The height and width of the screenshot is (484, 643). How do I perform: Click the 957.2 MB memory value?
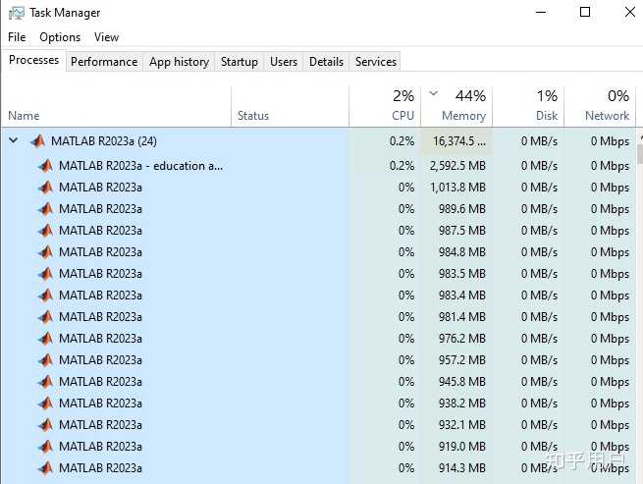462,360
